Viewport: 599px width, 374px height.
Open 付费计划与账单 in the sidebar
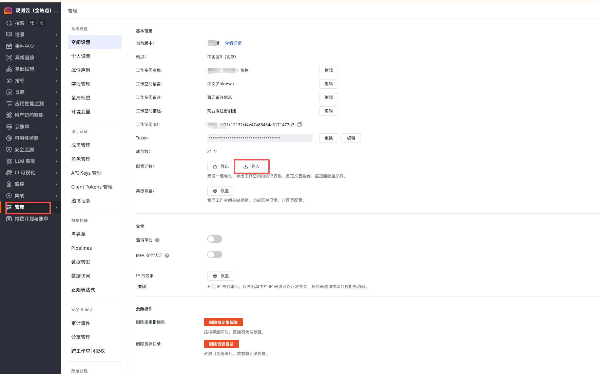click(31, 219)
